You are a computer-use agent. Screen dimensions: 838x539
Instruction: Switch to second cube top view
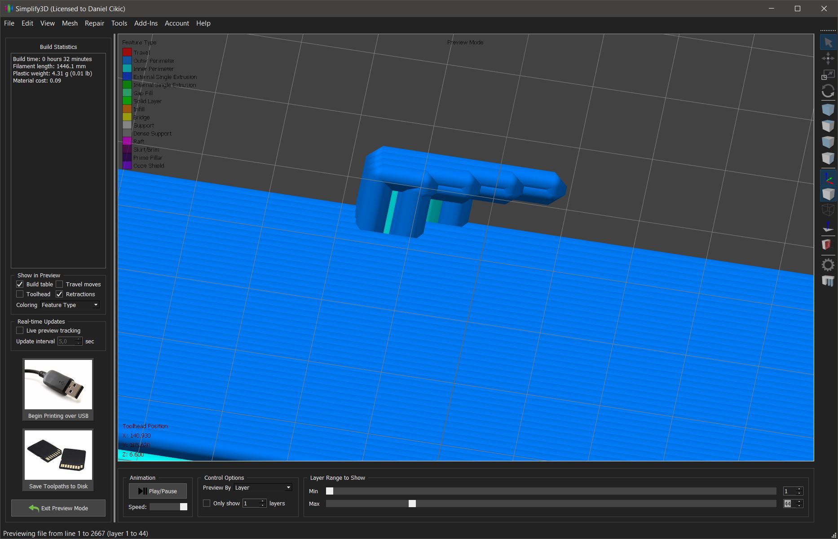coord(828,126)
